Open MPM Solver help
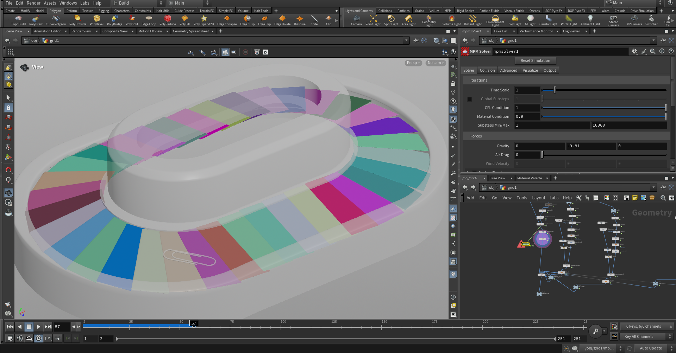The height and width of the screenshot is (353, 676). (x=671, y=51)
